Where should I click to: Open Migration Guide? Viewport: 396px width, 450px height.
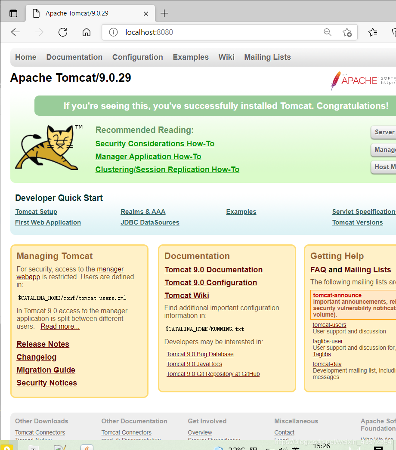click(x=46, y=370)
